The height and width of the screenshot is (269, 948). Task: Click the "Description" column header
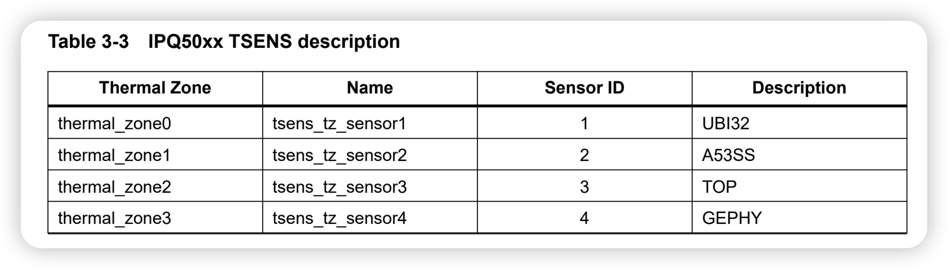(799, 88)
